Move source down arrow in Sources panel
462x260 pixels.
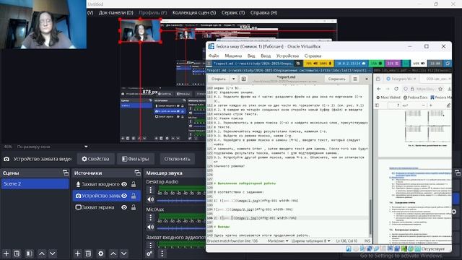tap(124, 253)
